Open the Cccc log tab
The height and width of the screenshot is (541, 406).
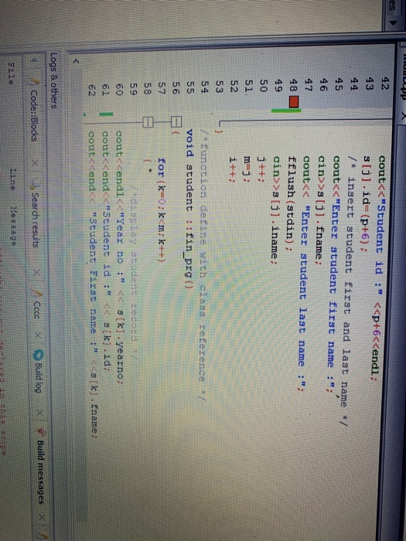[x=36, y=310]
